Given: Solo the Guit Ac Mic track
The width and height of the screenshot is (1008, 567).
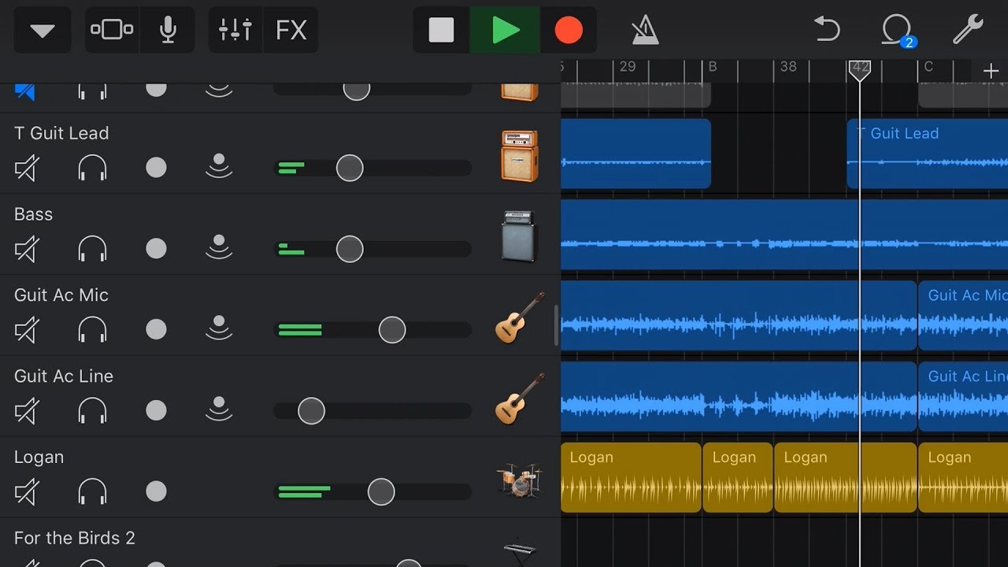Looking at the screenshot, I should (92, 330).
